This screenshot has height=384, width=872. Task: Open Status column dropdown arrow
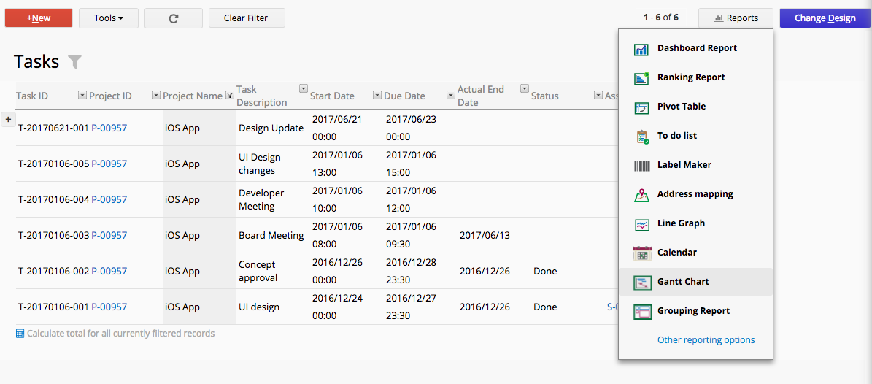coord(598,95)
